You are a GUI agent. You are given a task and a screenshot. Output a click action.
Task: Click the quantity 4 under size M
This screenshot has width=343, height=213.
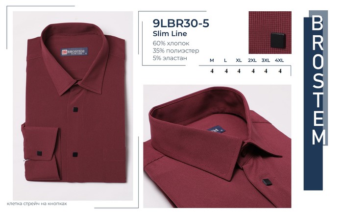click(x=212, y=71)
